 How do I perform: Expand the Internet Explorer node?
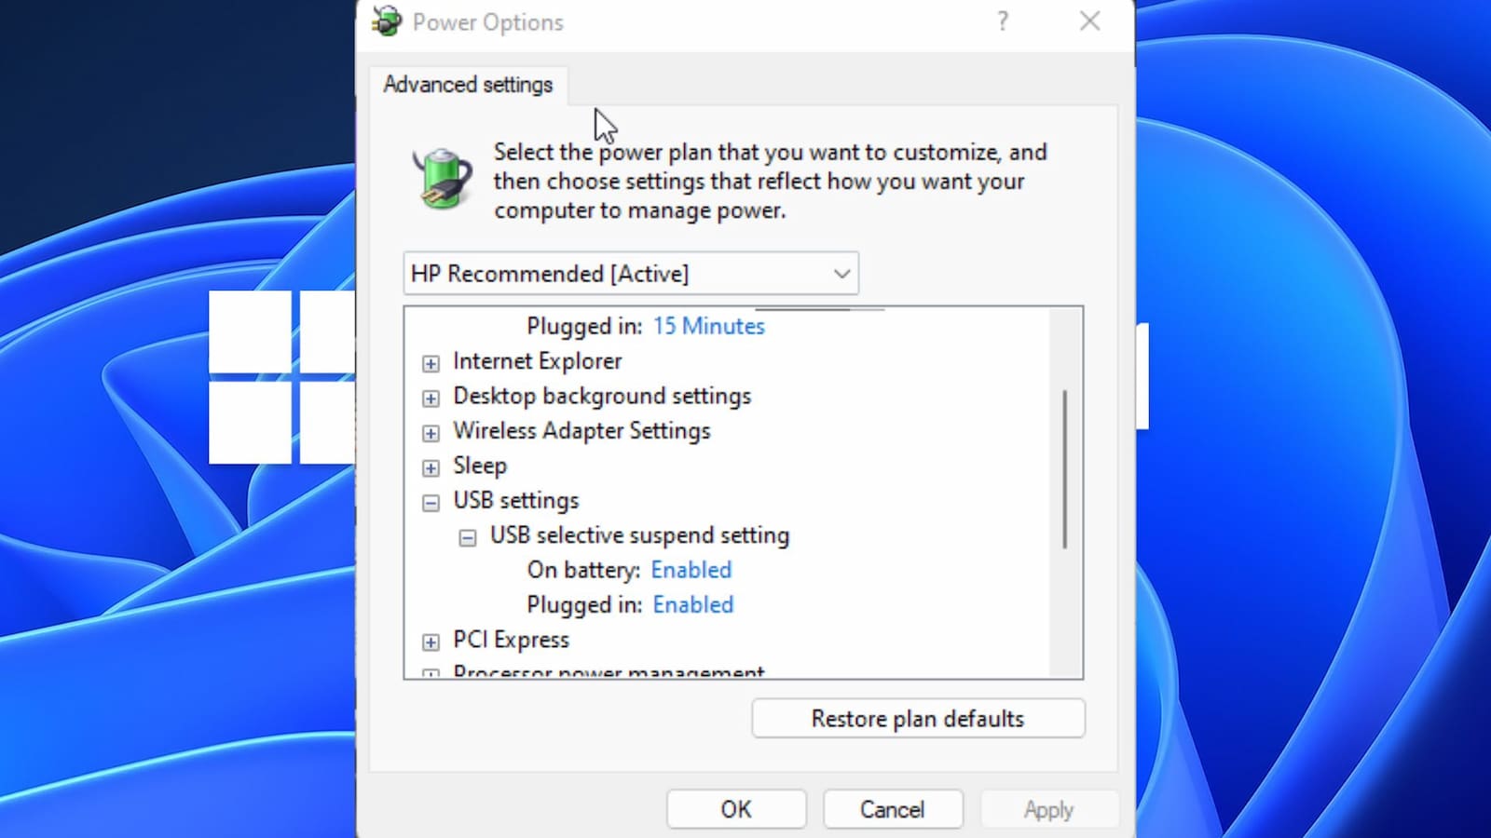[x=431, y=363]
